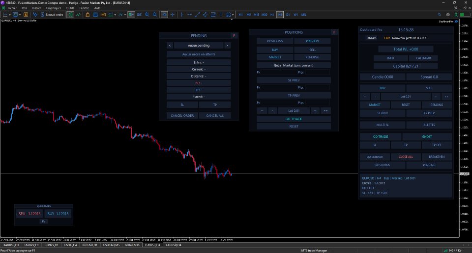Screen dimensions: 472x253
Task: Select the crosshair tool
Action: click(x=173, y=14)
